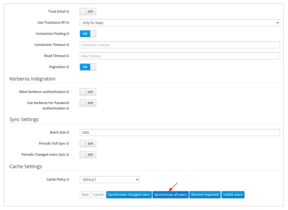The height and width of the screenshot is (210, 288).
Task: Toggle Periodic Changed Users Sync on
Action: point(88,155)
